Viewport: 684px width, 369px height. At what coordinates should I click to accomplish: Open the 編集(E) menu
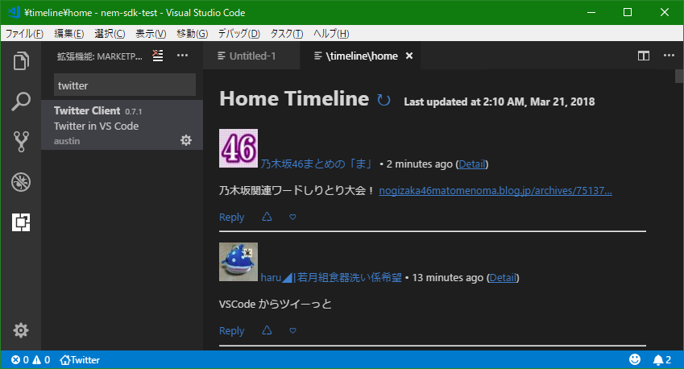tap(69, 34)
